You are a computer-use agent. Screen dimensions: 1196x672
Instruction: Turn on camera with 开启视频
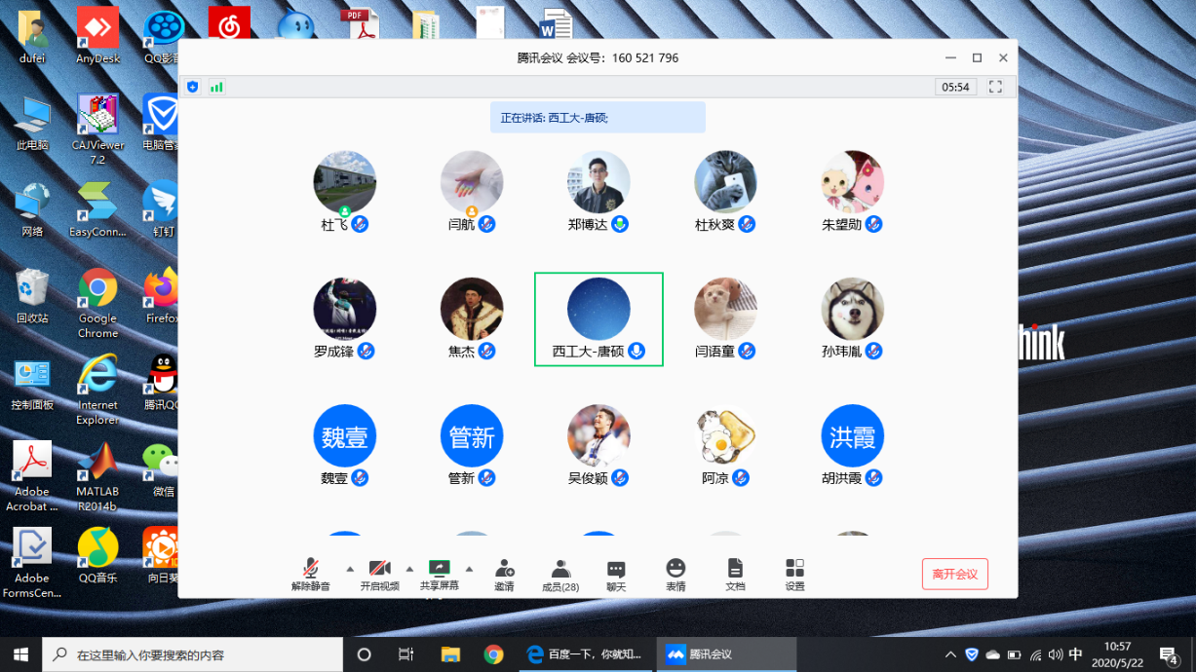(x=379, y=574)
